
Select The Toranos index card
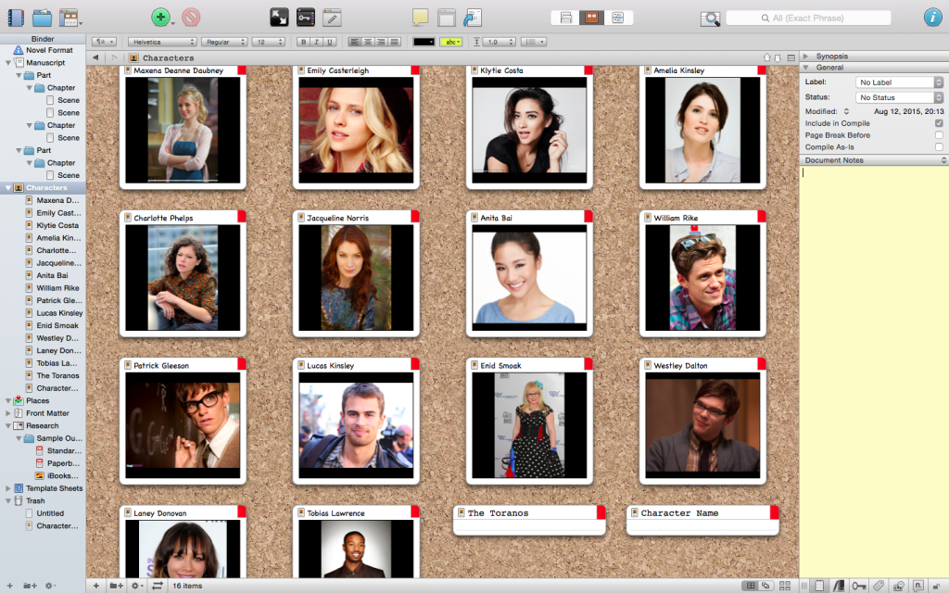(x=529, y=520)
